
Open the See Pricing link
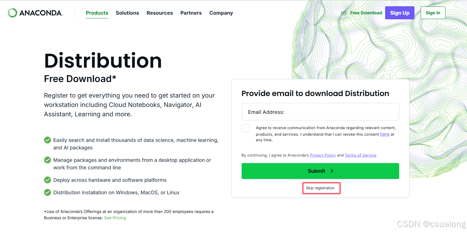point(115,218)
